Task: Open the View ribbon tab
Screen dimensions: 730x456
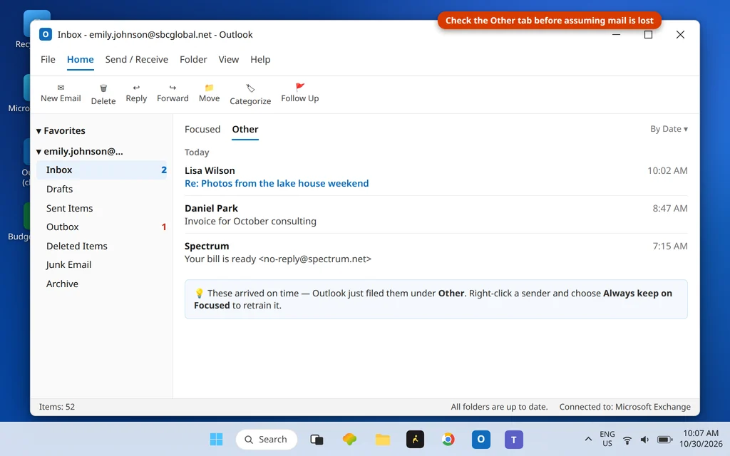Action: (229, 60)
